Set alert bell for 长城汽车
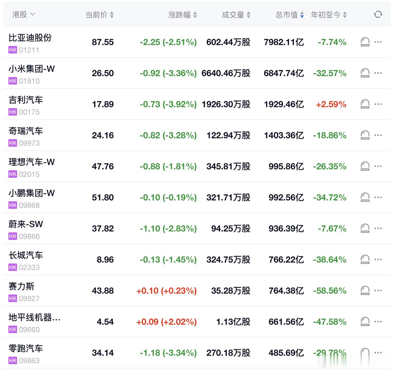Viewport: 394px width, 371px height. coord(365,259)
